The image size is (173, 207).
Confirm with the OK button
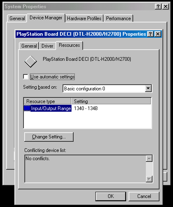tap(111, 196)
